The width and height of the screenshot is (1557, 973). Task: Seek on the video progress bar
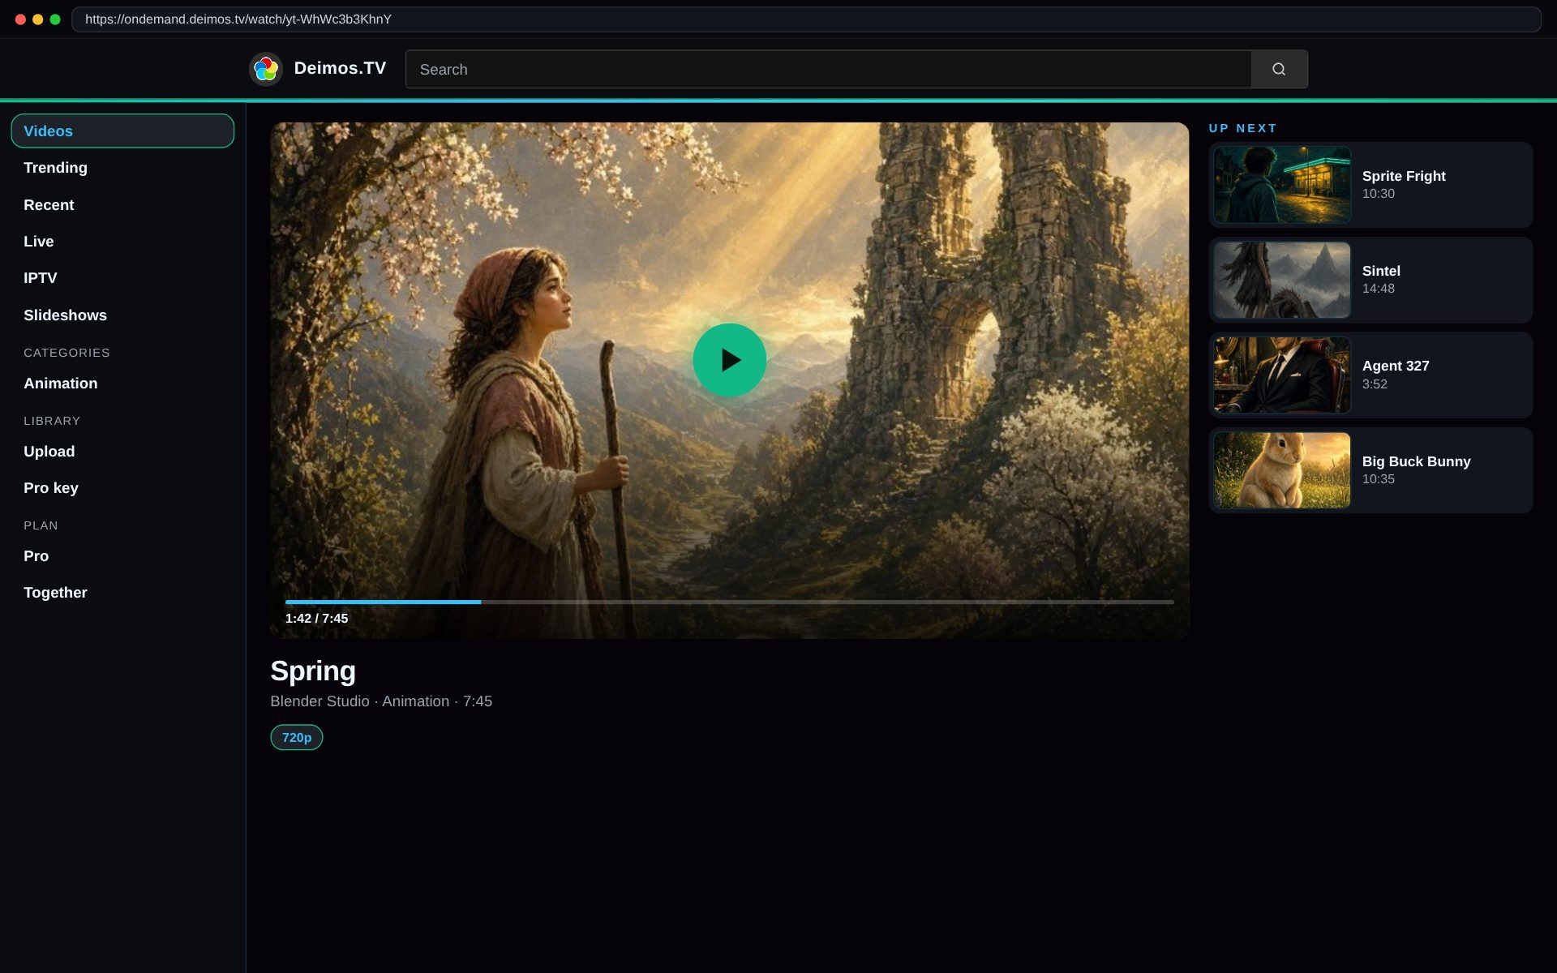coord(729,602)
